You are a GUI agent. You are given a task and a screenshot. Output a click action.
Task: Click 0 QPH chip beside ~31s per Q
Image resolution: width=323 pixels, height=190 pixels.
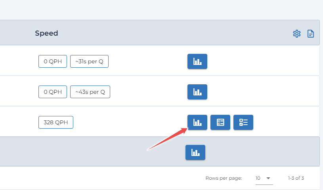click(53, 61)
